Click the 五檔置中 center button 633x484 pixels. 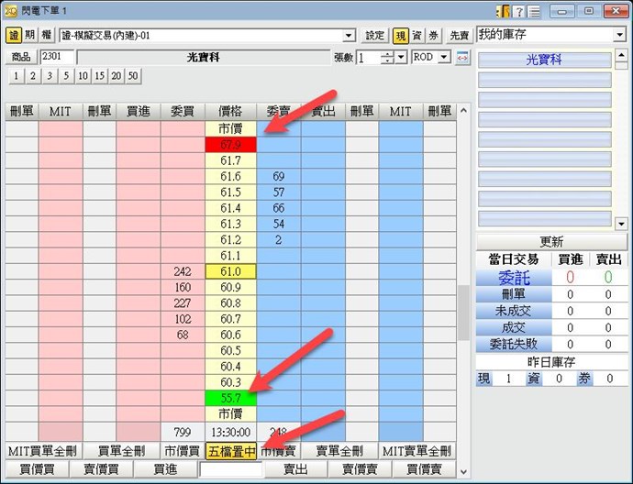point(231,450)
